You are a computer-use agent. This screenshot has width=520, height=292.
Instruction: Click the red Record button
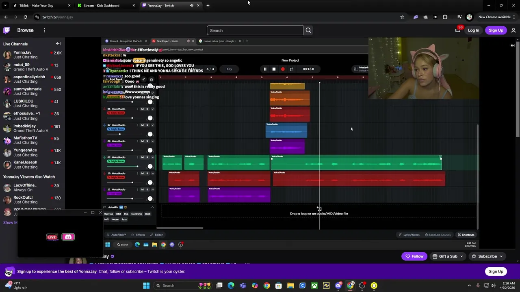point(283,69)
